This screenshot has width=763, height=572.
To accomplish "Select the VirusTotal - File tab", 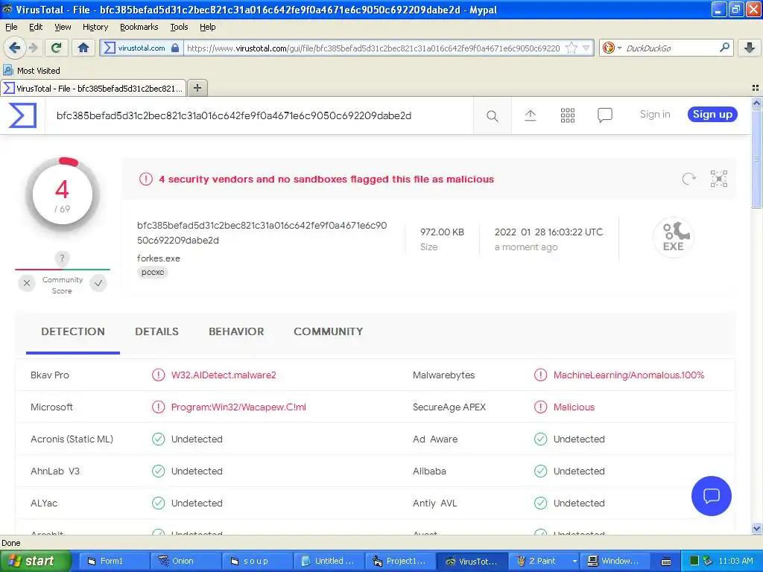I will coord(93,88).
